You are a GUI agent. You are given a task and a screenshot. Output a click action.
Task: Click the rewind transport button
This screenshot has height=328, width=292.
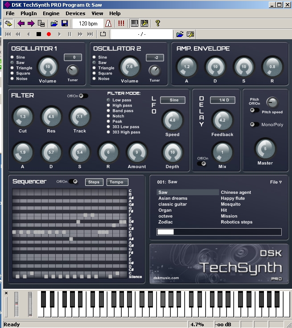pyautogui.click(x=18, y=34)
